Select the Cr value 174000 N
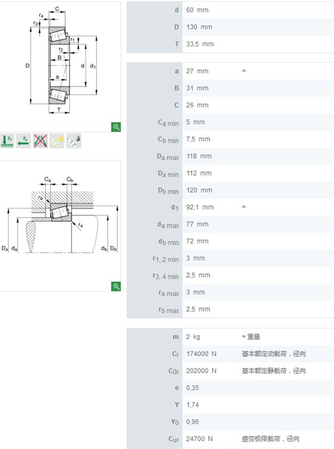This screenshot has height=449, width=334. pyautogui.click(x=202, y=354)
